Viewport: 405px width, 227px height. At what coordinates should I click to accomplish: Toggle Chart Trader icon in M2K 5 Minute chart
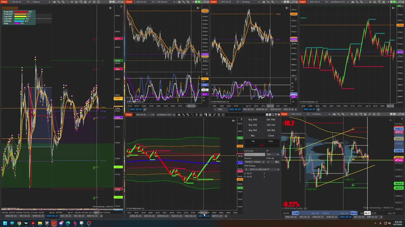81,2
